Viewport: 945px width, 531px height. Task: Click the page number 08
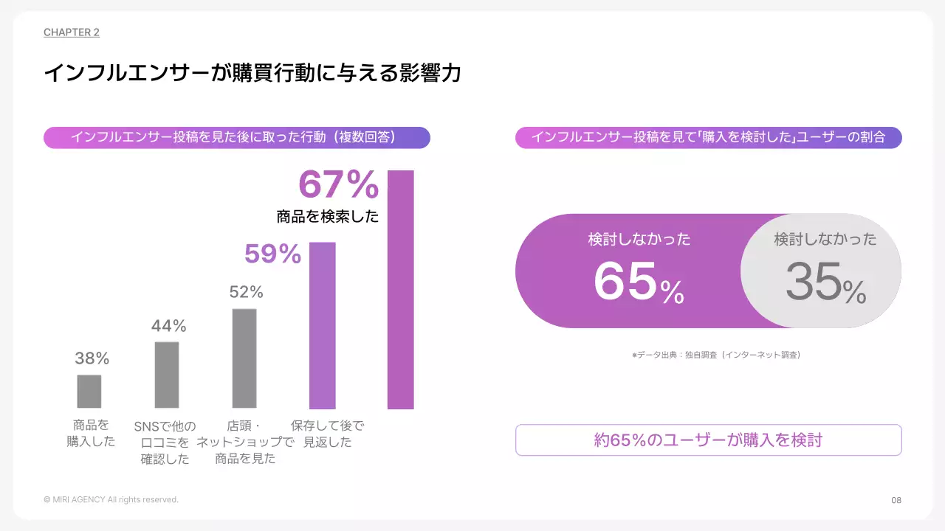click(896, 500)
